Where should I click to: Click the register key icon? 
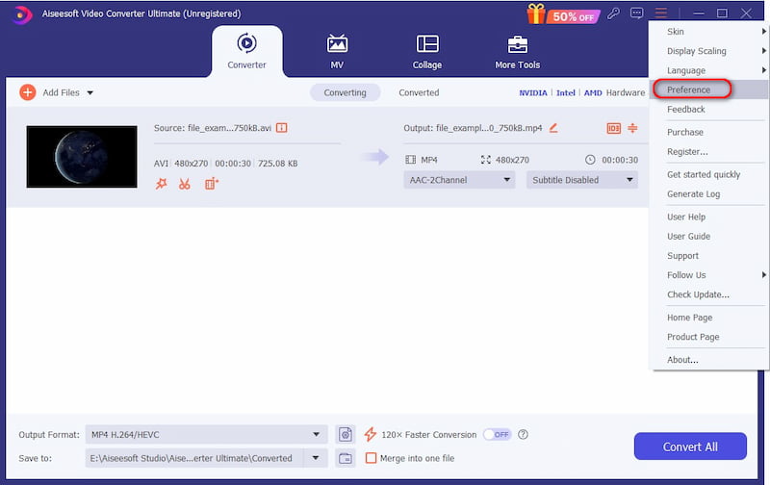[x=613, y=13]
